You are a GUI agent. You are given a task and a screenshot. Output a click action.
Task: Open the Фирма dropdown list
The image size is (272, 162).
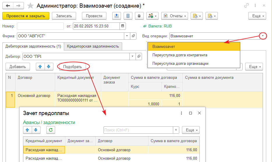(x=127, y=36)
